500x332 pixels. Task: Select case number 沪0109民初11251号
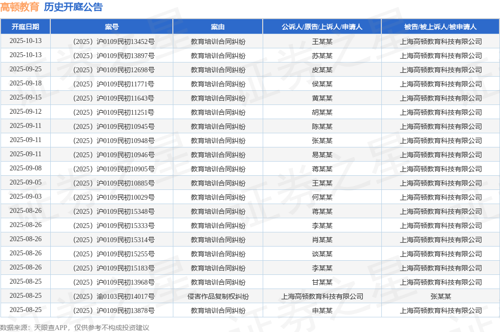click(125, 113)
